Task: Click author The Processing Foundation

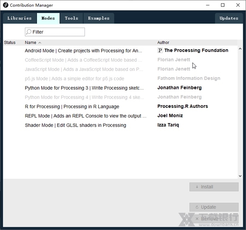Action: coord(196,50)
